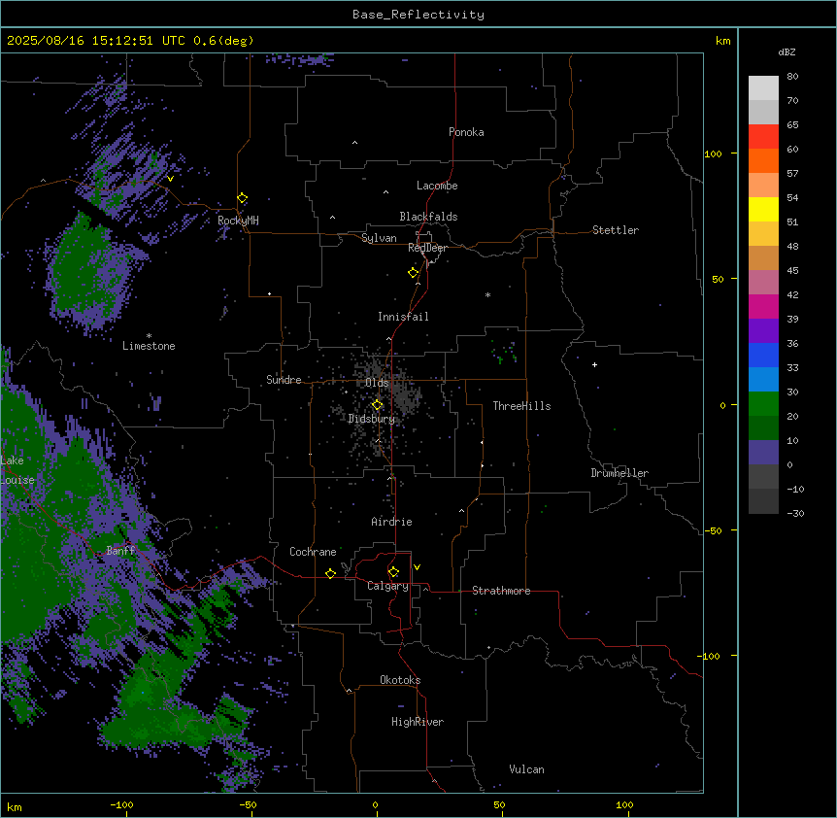This screenshot has height=818, width=837.
Task: Select the Okotoks label
Action: tap(400, 680)
